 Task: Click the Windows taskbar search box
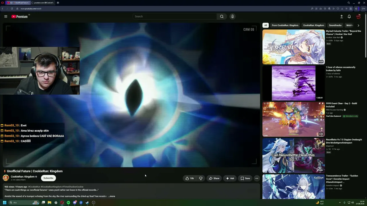point(24,203)
